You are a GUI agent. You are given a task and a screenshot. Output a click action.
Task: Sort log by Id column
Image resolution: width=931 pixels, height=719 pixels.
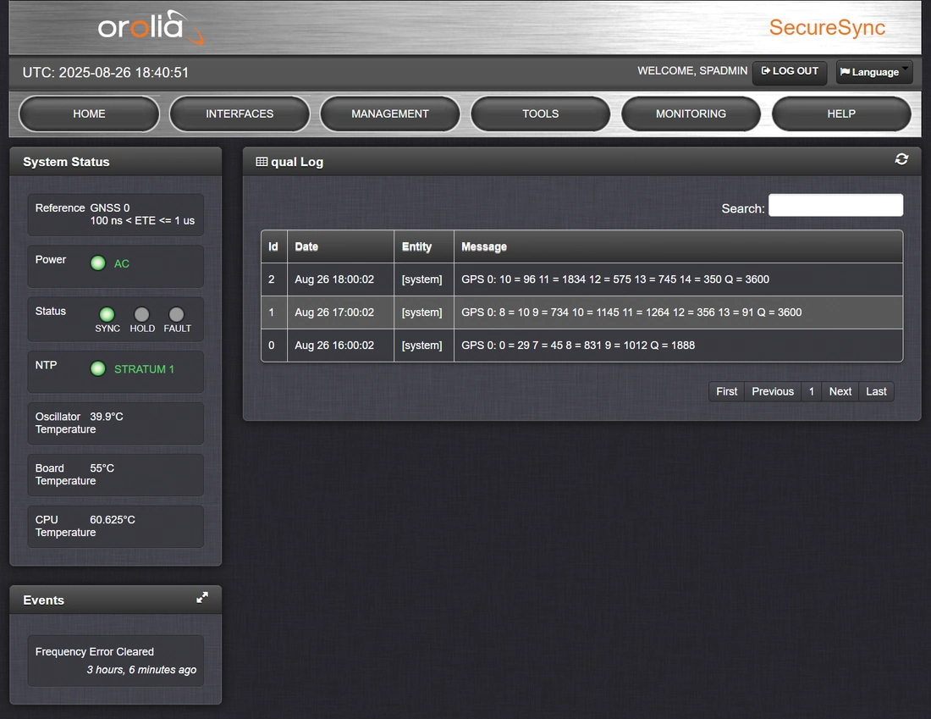tap(273, 246)
